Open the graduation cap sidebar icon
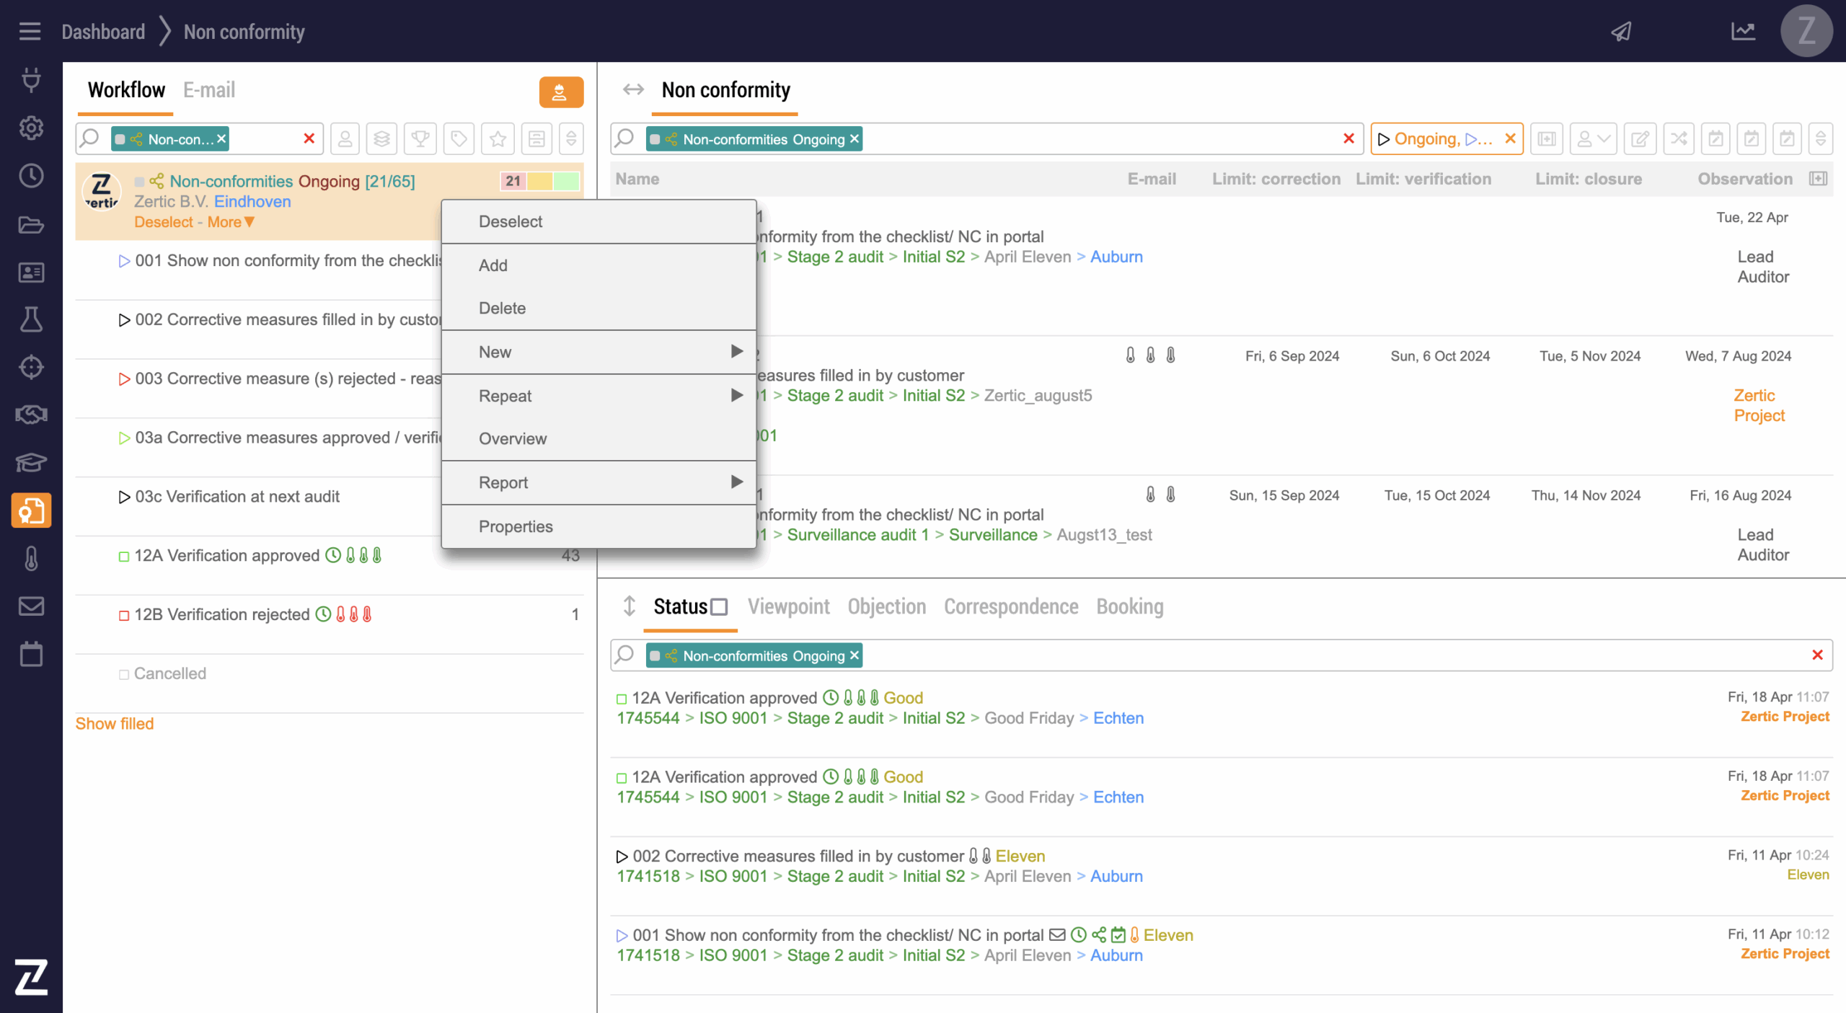Screen dimensions: 1846x1013 pyautogui.click(x=31, y=462)
